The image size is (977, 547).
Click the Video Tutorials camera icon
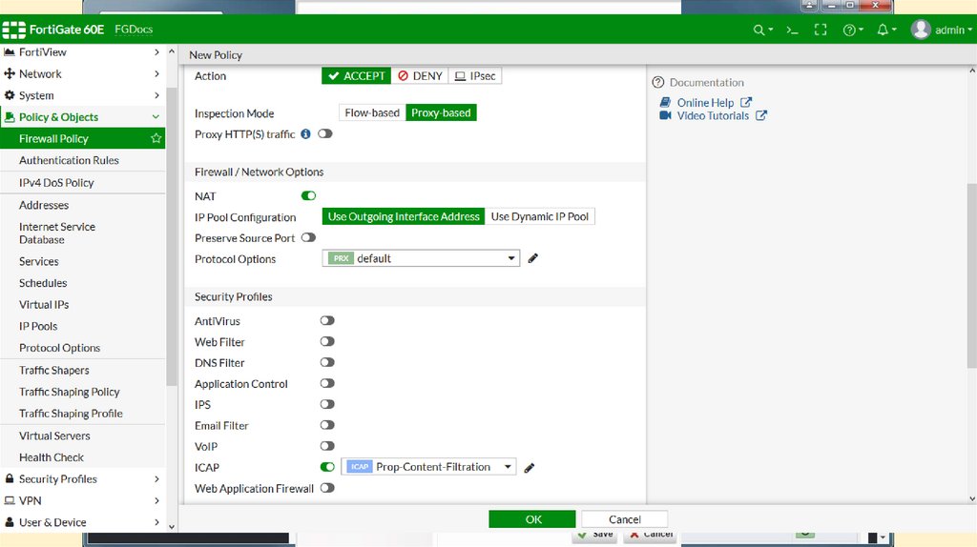(x=665, y=115)
